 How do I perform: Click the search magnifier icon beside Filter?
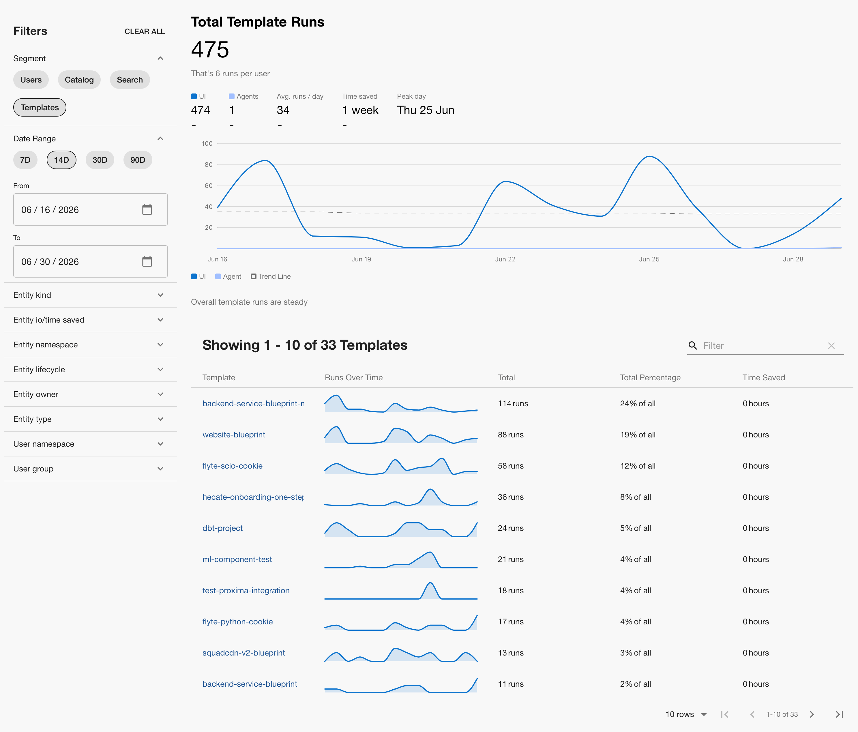pos(692,345)
